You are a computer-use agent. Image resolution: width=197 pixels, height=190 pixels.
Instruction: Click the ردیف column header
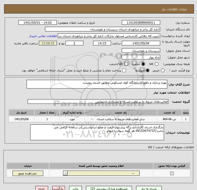tap(186, 112)
